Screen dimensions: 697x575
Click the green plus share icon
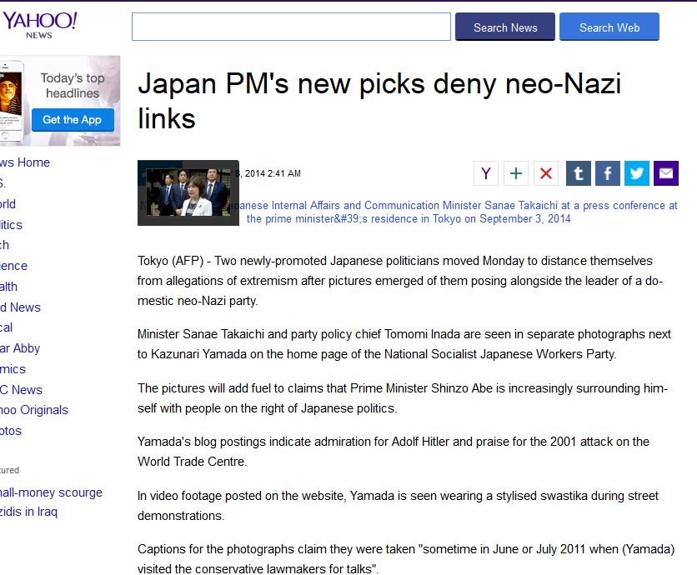pyautogui.click(x=515, y=173)
